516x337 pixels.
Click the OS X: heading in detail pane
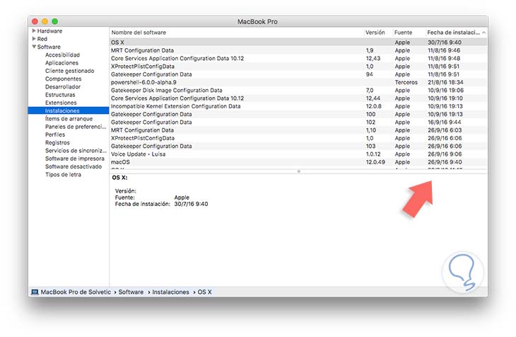pyautogui.click(x=119, y=178)
